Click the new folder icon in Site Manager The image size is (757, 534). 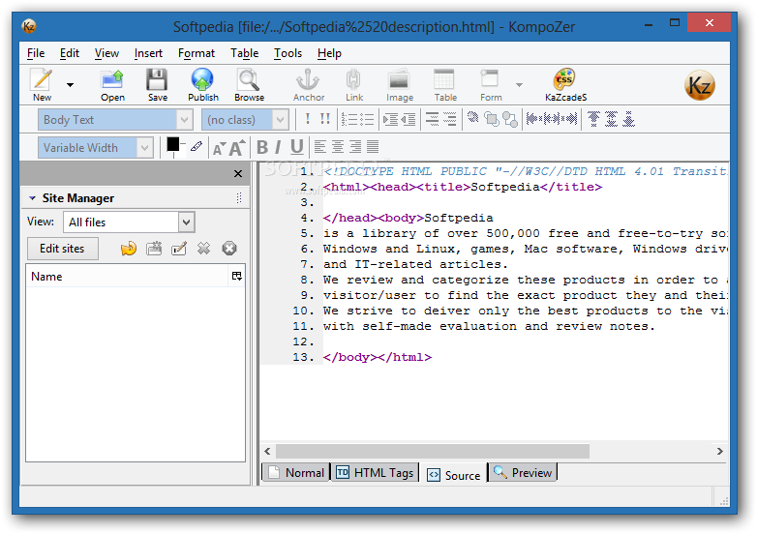[x=154, y=249]
